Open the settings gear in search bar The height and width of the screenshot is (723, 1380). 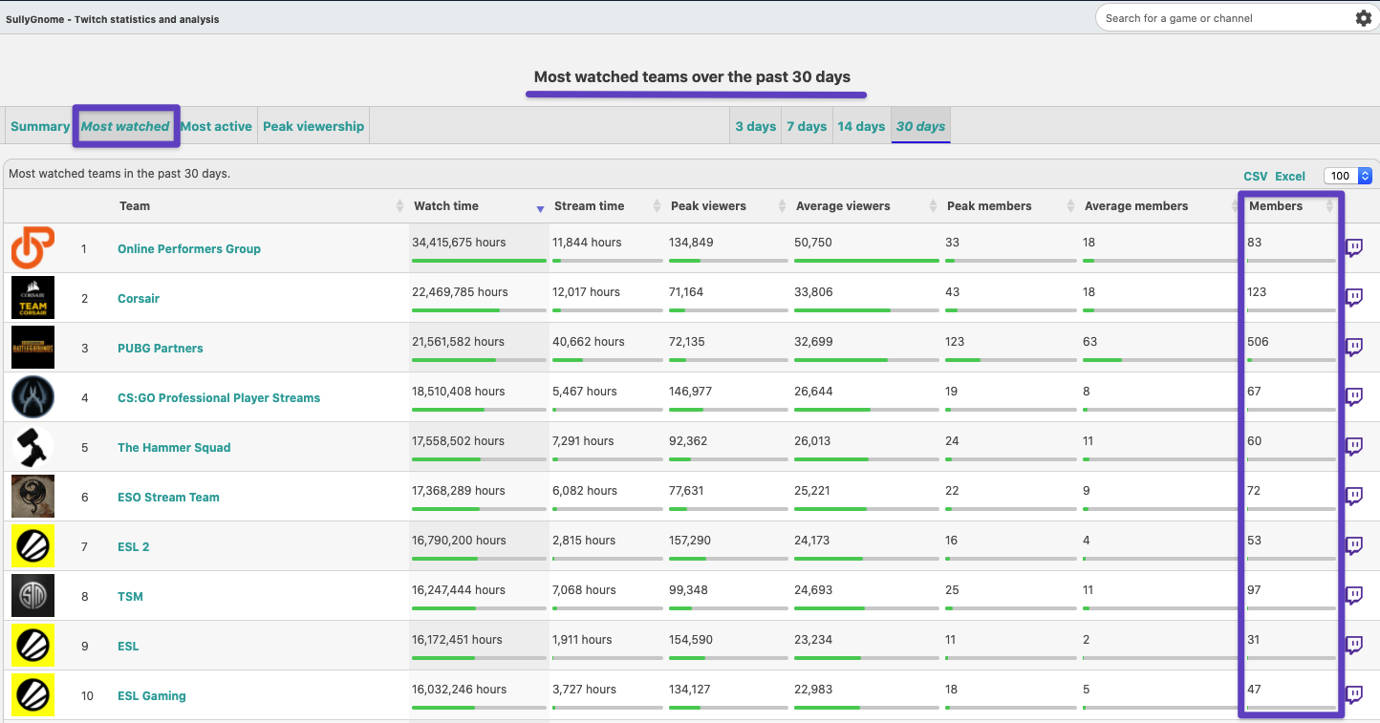[1363, 18]
